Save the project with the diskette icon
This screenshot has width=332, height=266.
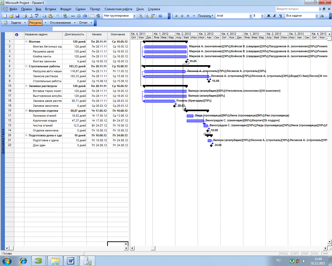pyautogui.click(x=17, y=16)
